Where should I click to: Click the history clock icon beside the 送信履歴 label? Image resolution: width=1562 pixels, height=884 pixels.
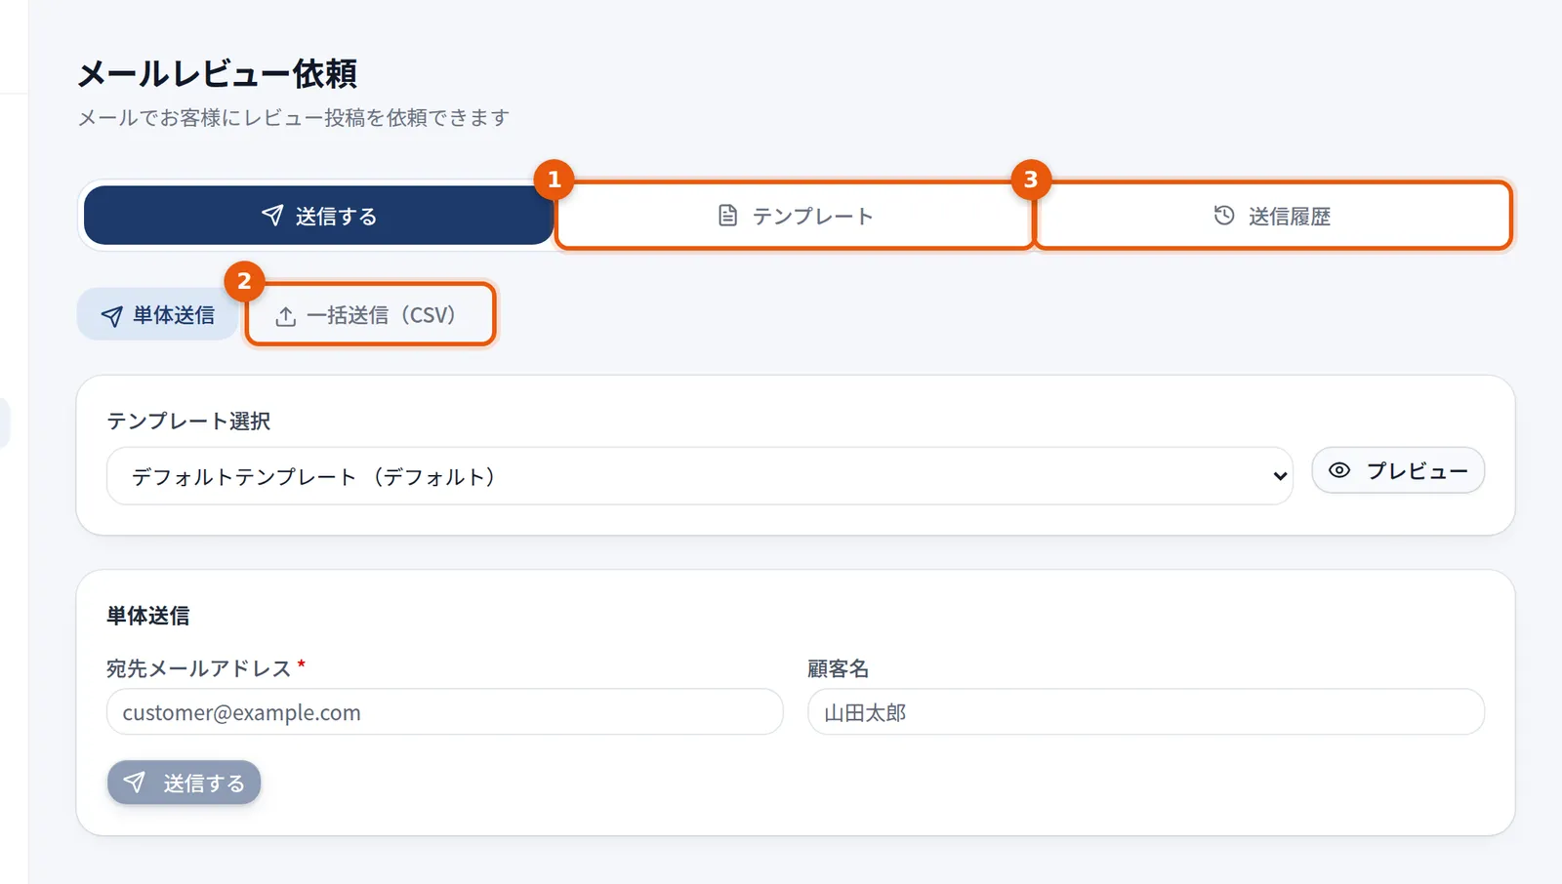coord(1223,215)
